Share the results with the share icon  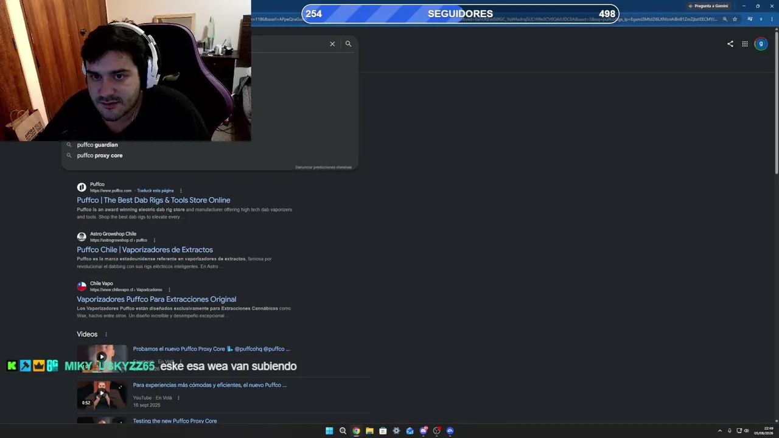[x=730, y=44]
